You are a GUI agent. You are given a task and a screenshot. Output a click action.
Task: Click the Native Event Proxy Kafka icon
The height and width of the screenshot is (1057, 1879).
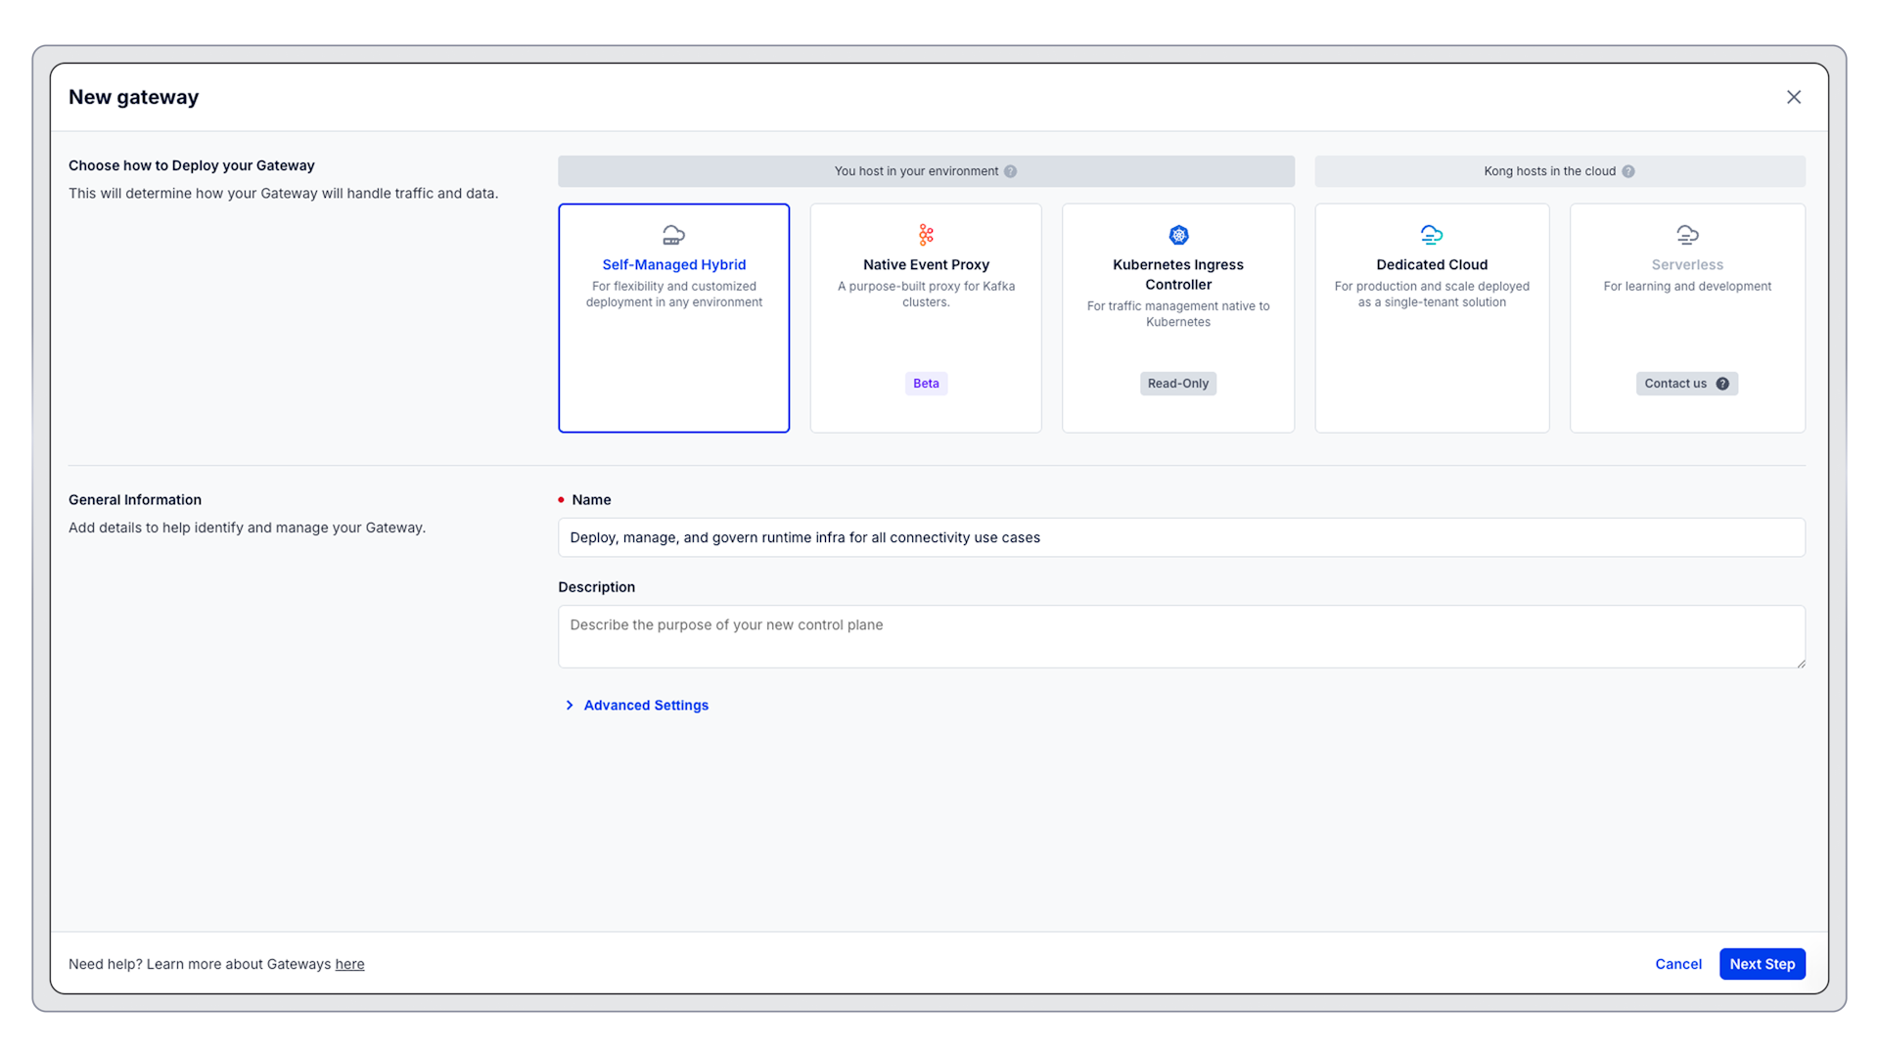coord(925,234)
